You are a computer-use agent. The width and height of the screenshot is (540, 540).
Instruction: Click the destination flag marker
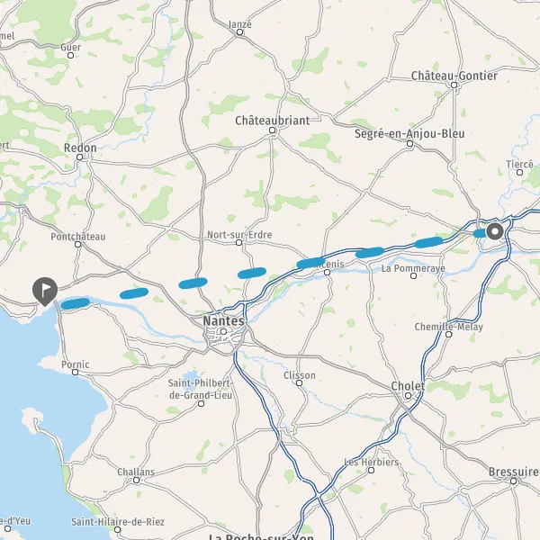45,292
